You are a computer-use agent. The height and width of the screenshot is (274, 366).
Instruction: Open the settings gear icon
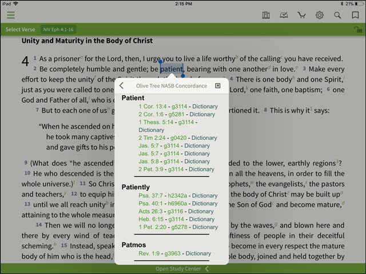click(x=319, y=15)
